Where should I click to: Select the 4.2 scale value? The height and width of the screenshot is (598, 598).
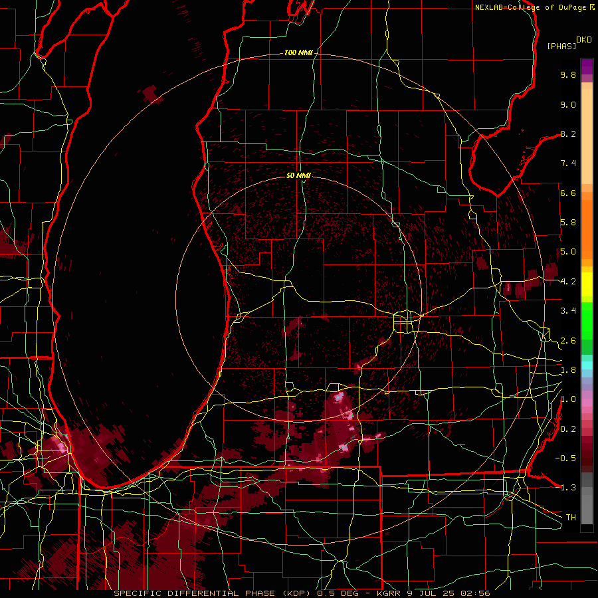568,282
